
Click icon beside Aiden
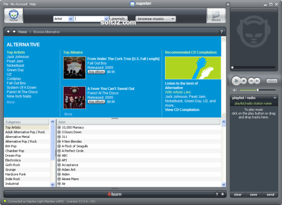pos(59,174)
